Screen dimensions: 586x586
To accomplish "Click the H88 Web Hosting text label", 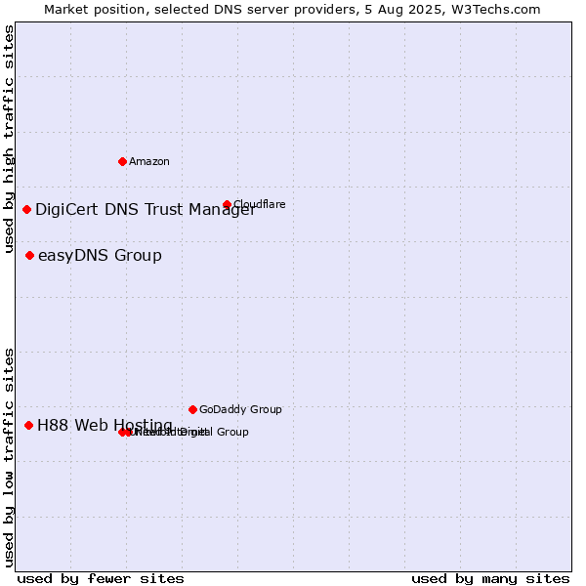I will (105, 426).
